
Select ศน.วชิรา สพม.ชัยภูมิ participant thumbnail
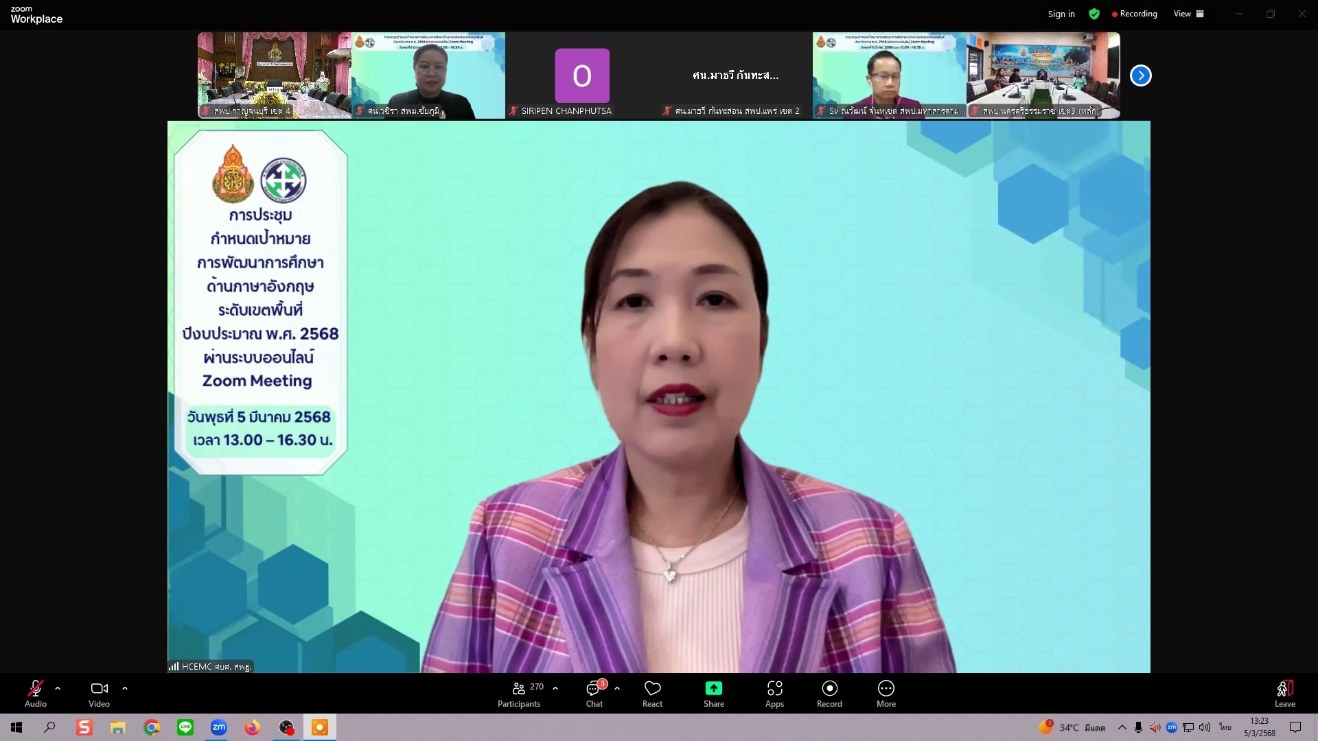428,75
